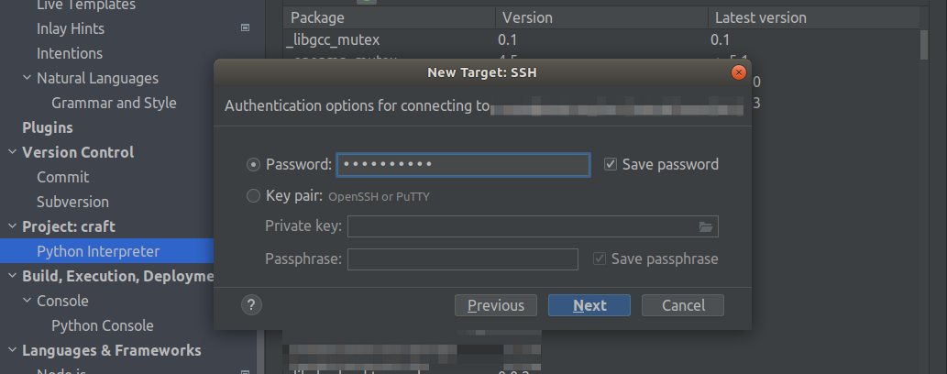Open the Plugins settings page
947x374 pixels.
click(x=48, y=127)
